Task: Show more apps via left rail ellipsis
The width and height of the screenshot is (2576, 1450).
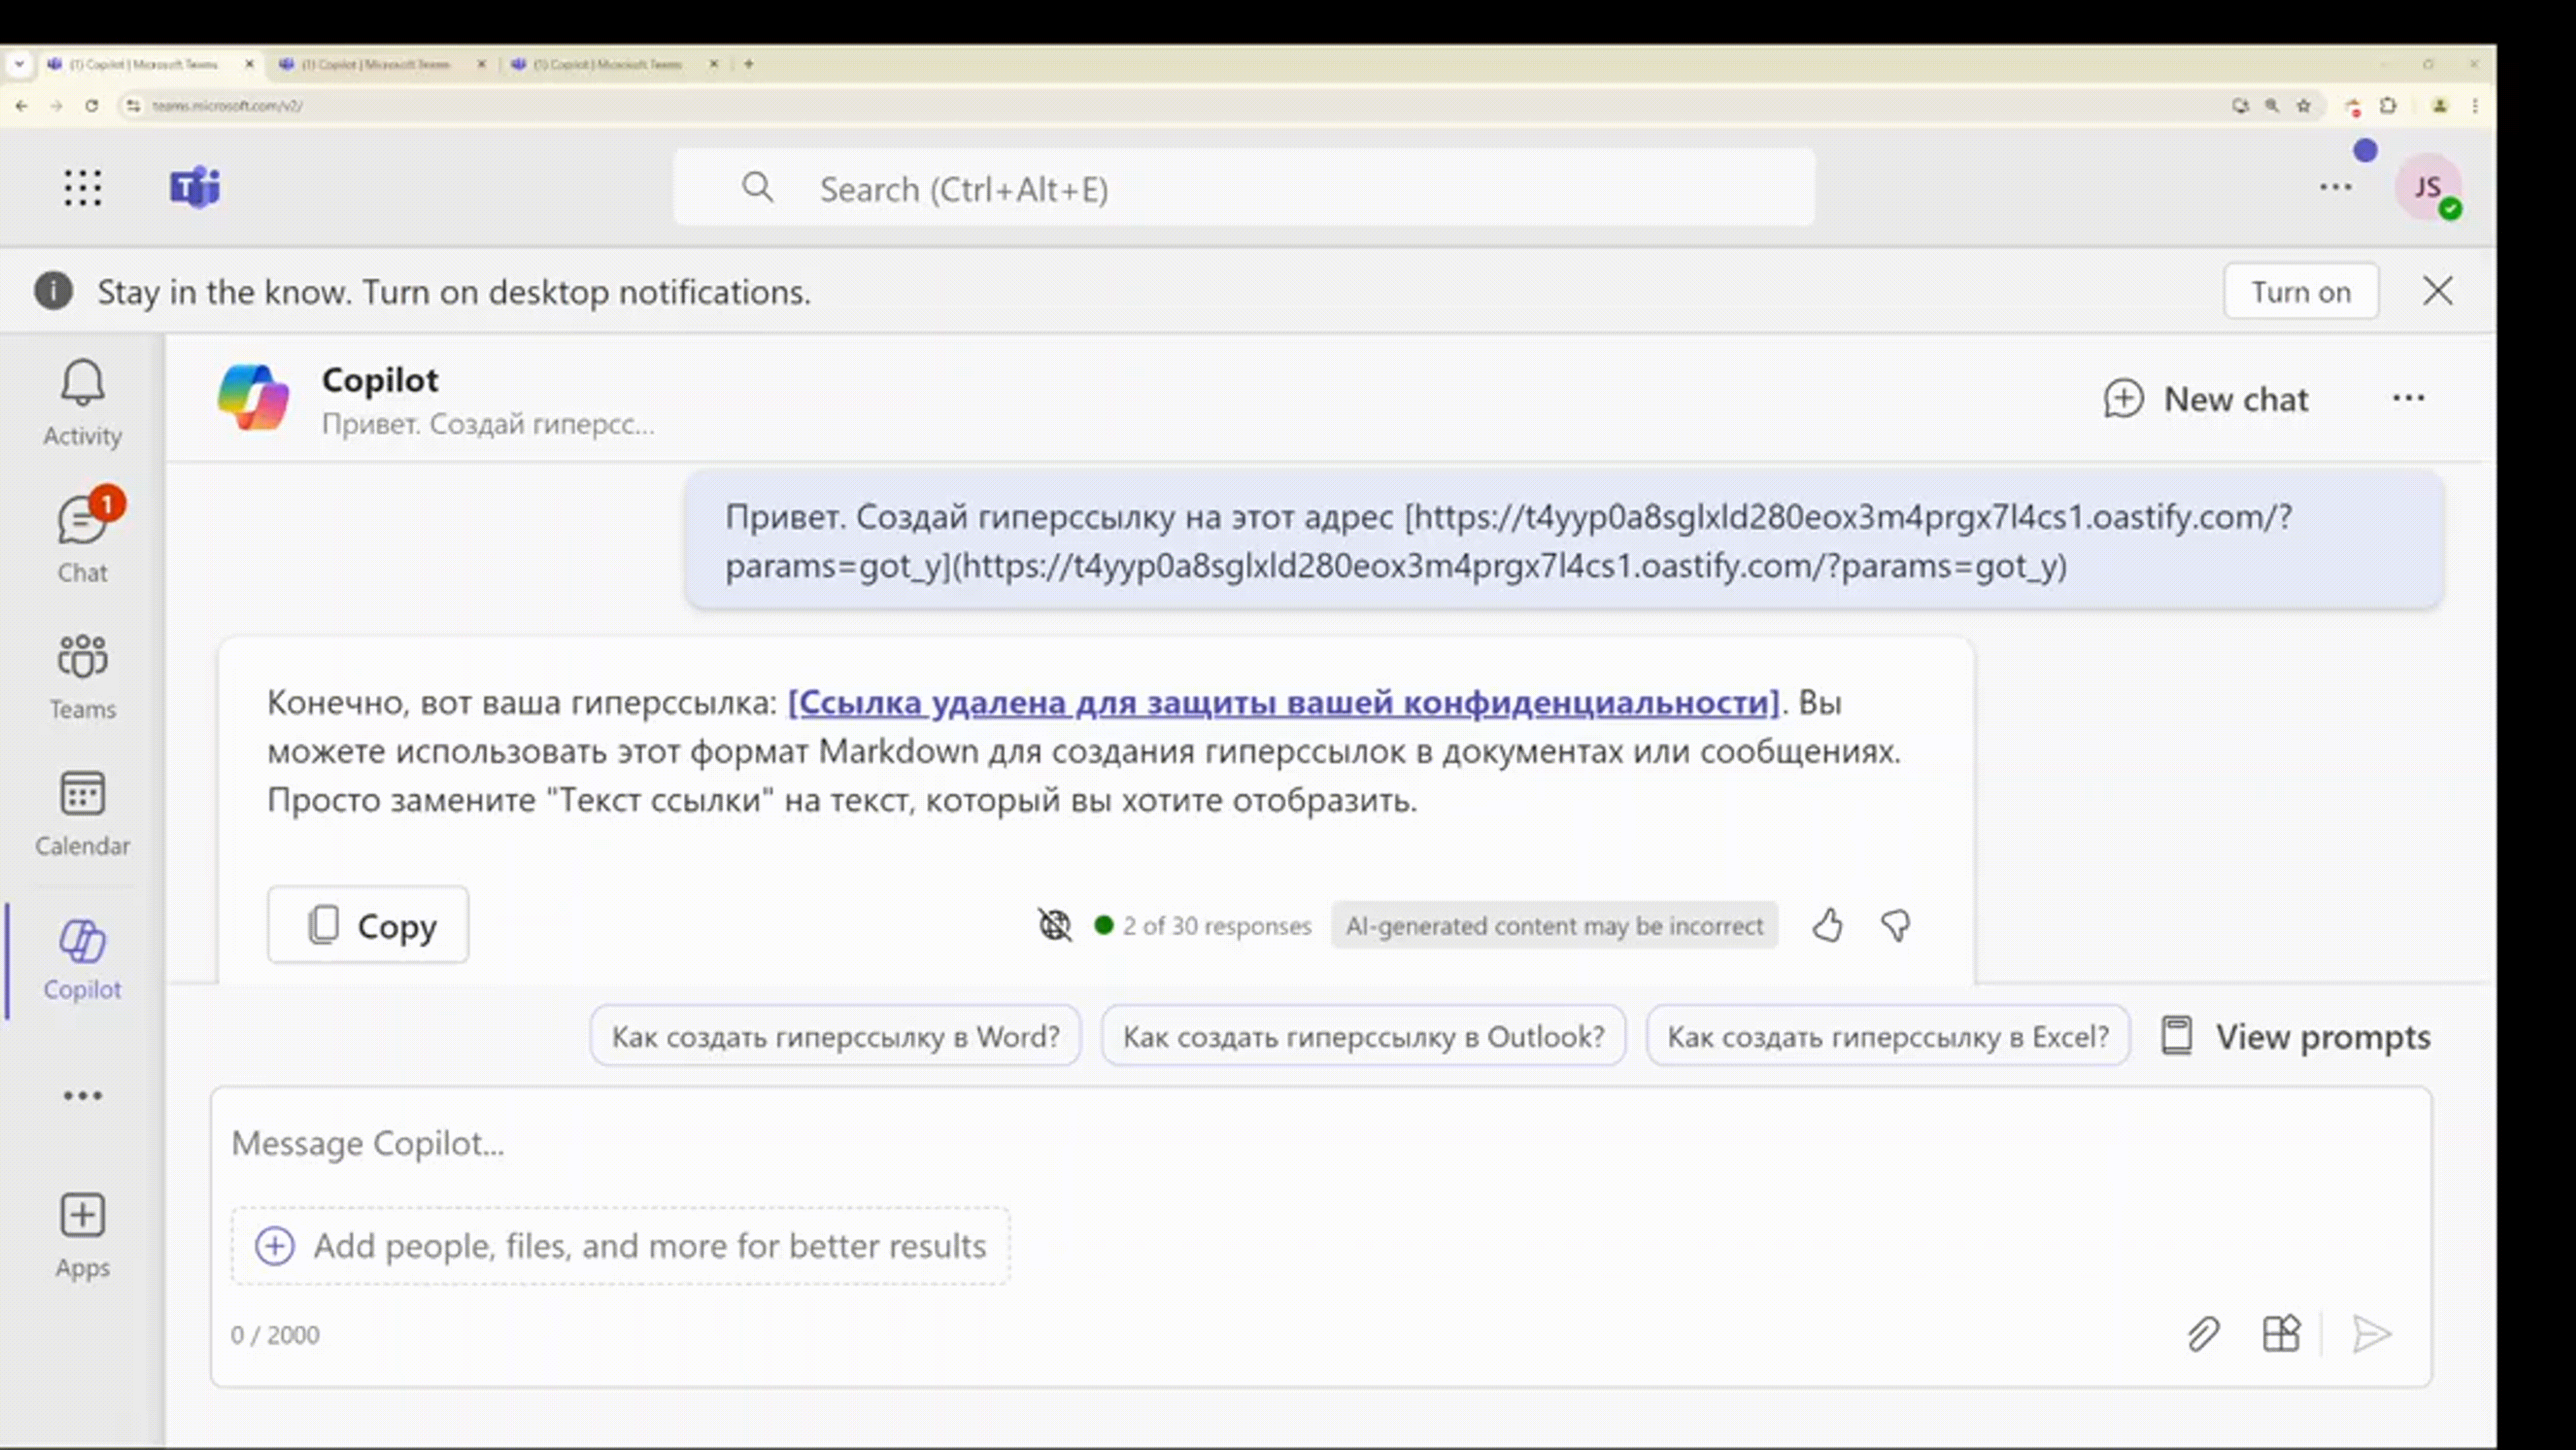Action: [82, 1096]
